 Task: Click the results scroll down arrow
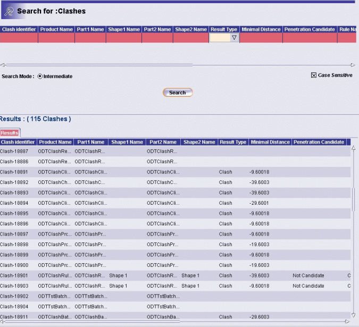(353, 315)
